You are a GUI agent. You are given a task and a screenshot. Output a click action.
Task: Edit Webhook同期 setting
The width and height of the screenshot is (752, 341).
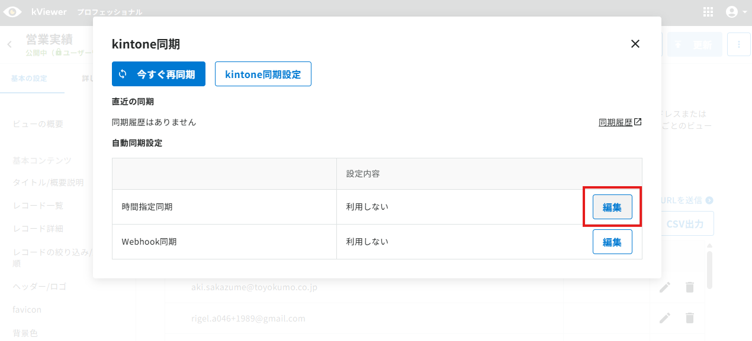[612, 242]
